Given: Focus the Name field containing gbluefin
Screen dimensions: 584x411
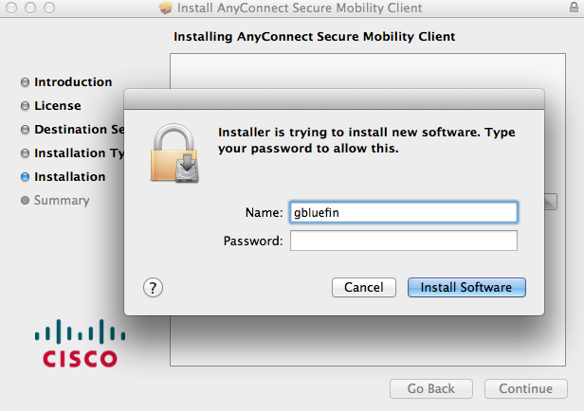Looking at the screenshot, I should coord(404,212).
